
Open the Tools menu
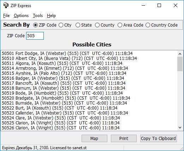(38, 16)
